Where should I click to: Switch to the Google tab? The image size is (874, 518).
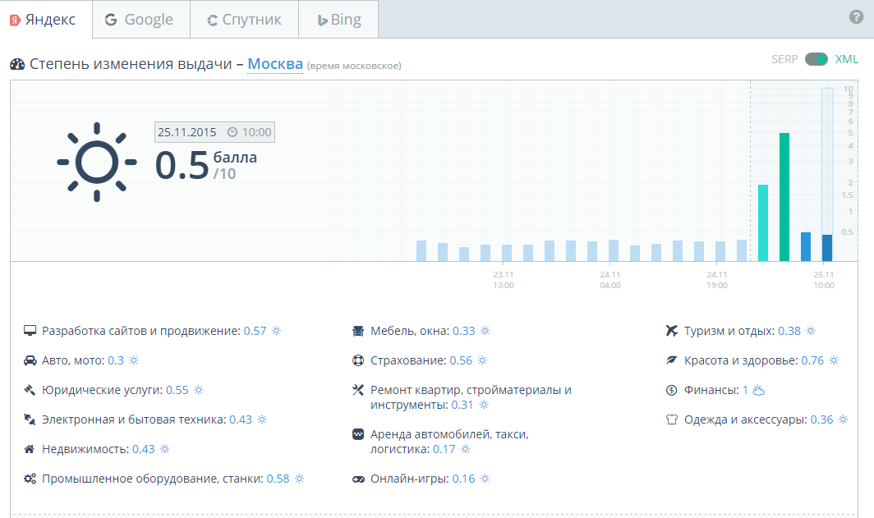[140, 20]
